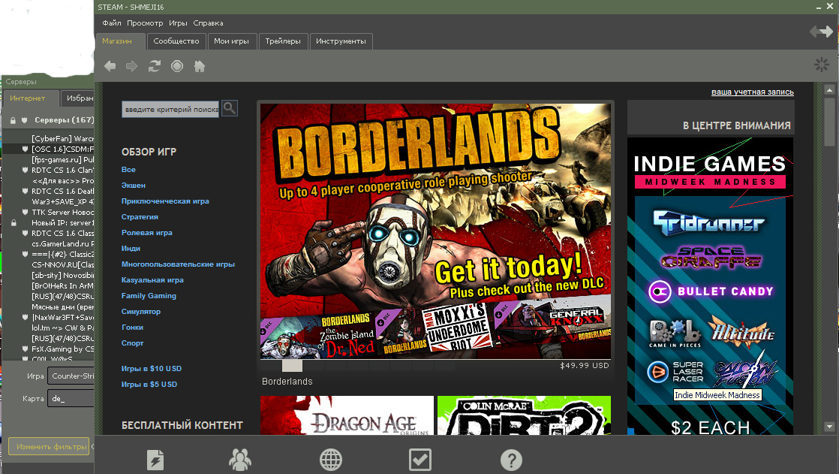Click highlighted carousel position indicator
Image resolution: width=839 pixels, height=474 pixels.
point(292,366)
